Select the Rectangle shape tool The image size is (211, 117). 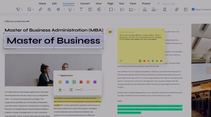(x=111, y=9)
